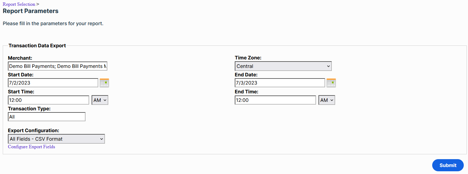Click the Transaction Data Export legend
The width and height of the screenshot is (468, 174).
pyautogui.click(x=37, y=46)
